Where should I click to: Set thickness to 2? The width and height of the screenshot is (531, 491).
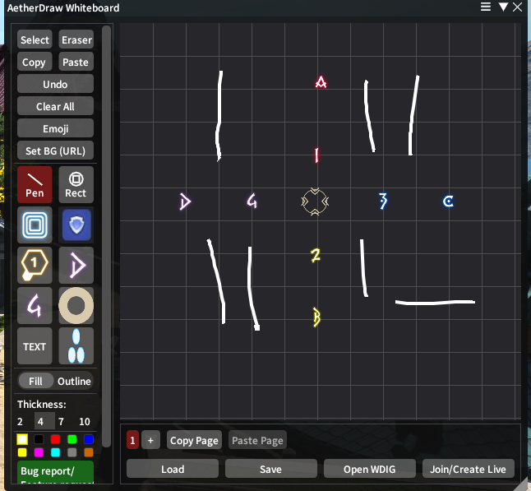(x=21, y=422)
